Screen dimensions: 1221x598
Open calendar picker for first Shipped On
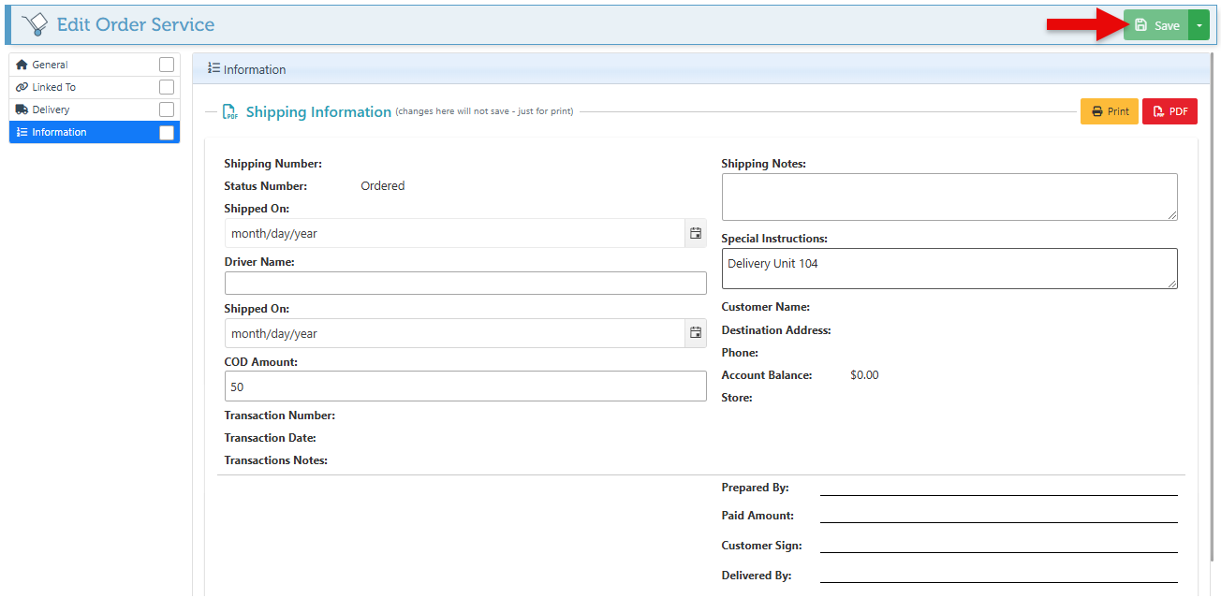(x=696, y=233)
